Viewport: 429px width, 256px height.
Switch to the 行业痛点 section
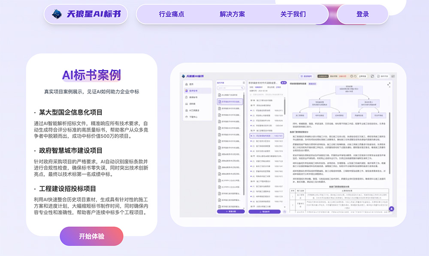coord(172,14)
